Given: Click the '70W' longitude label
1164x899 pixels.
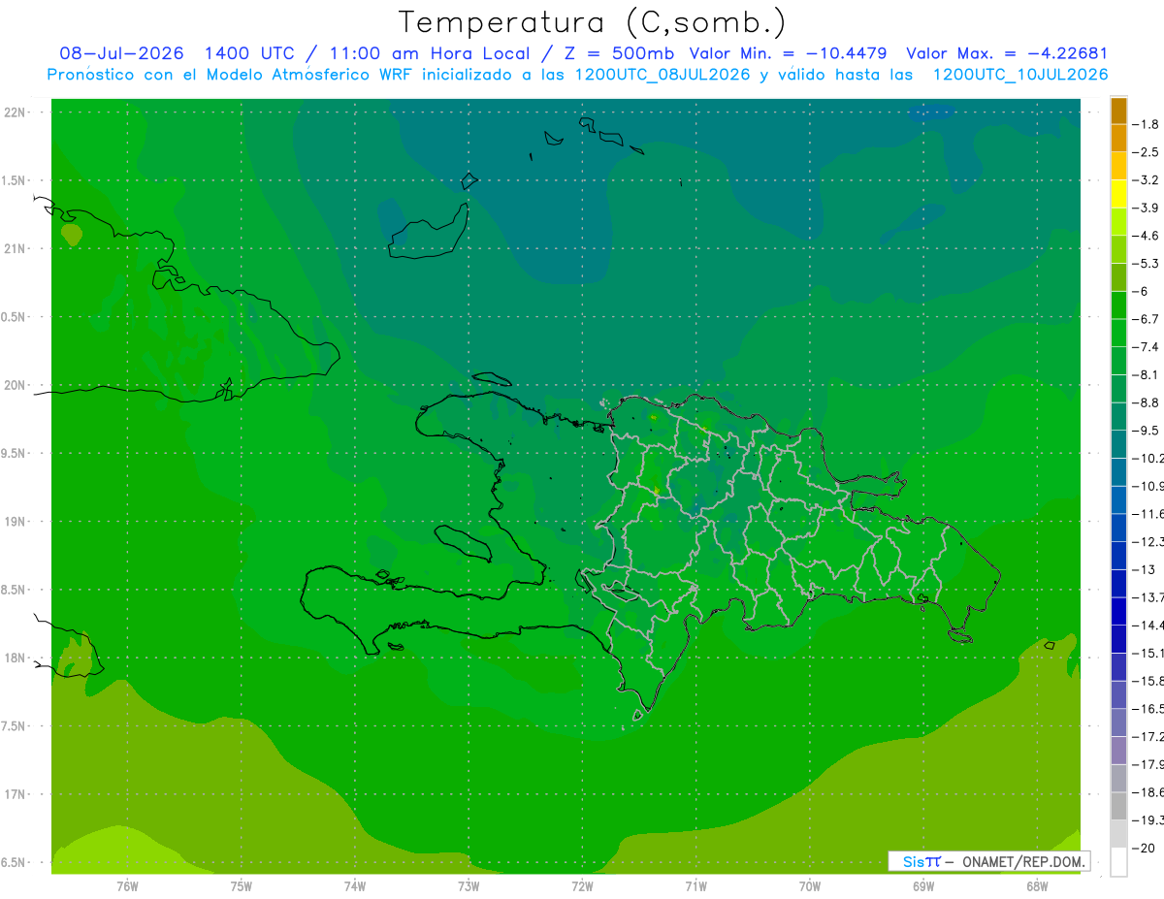Looking at the screenshot, I should click(x=810, y=886).
